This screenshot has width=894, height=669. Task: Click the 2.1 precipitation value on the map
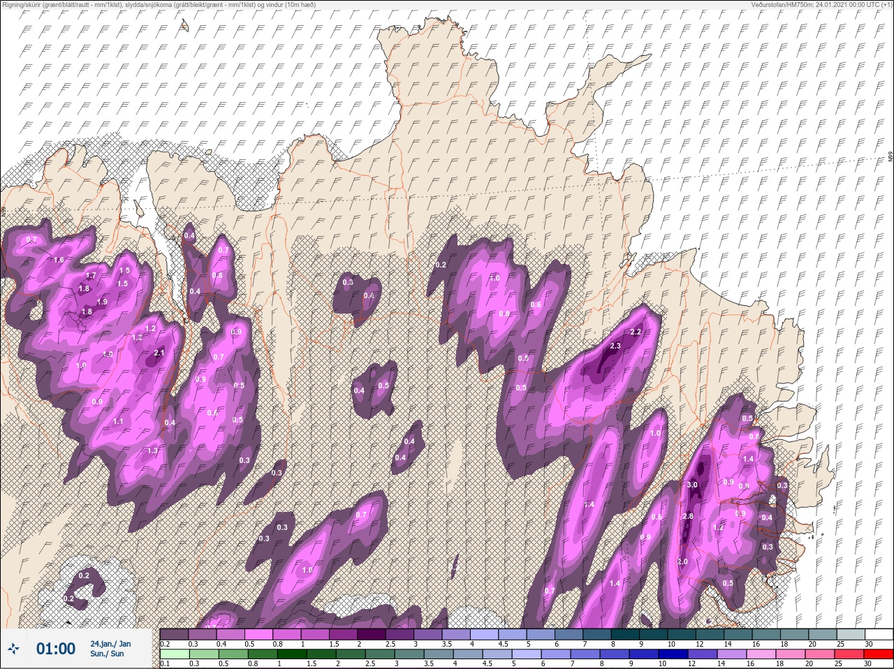coord(159,353)
